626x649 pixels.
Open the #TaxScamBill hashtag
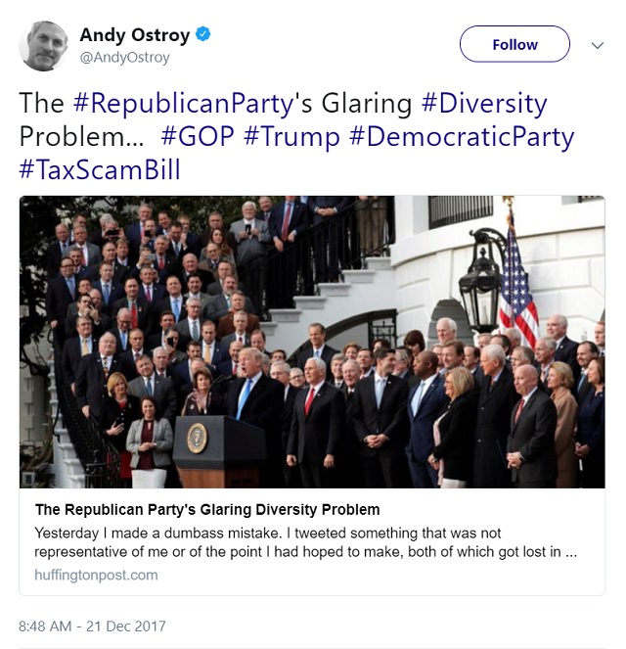pos(100,170)
